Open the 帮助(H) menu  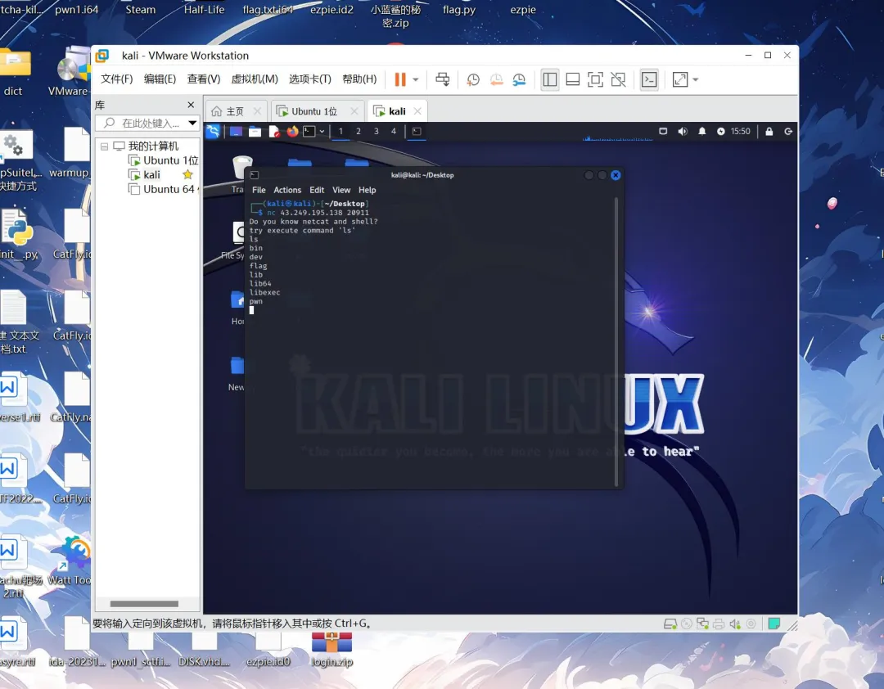(x=359, y=79)
